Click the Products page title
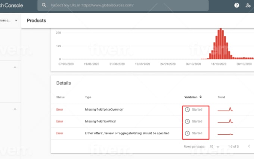 coord(37,21)
